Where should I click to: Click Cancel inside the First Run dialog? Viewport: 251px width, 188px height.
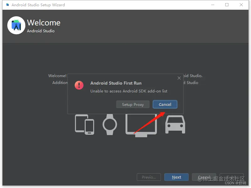pyautogui.click(x=165, y=104)
